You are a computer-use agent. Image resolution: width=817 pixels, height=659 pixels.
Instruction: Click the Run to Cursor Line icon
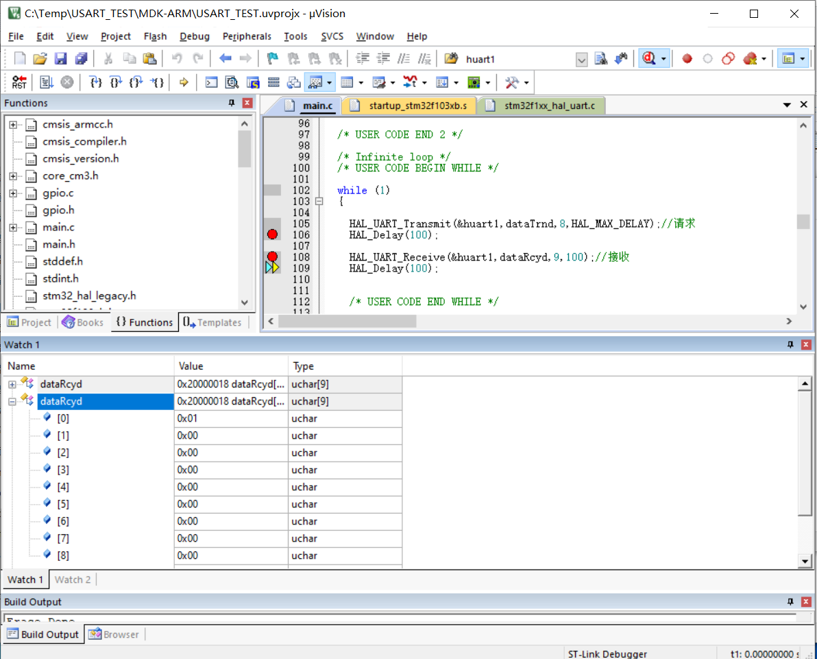[157, 82]
